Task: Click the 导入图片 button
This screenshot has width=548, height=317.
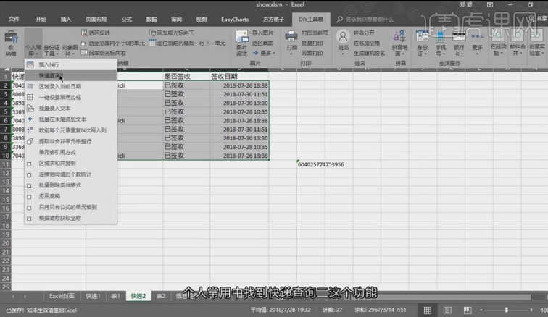Action: [263, 33]
